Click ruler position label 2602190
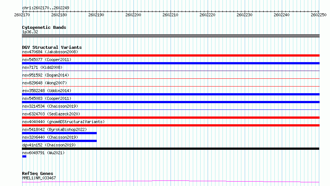This screenshot has height=186, width=330. [x=96, y=15]
